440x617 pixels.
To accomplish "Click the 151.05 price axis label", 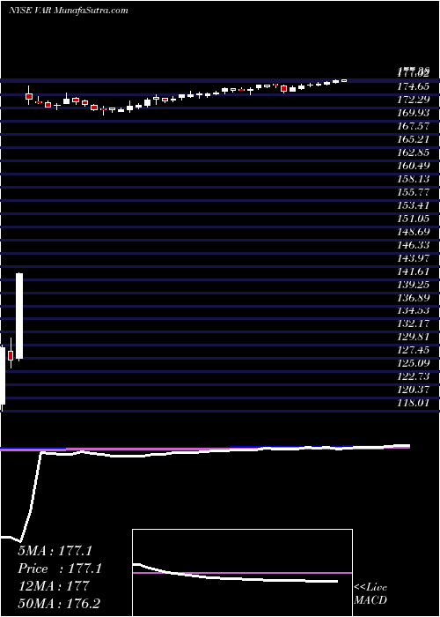I will (413, 219).
